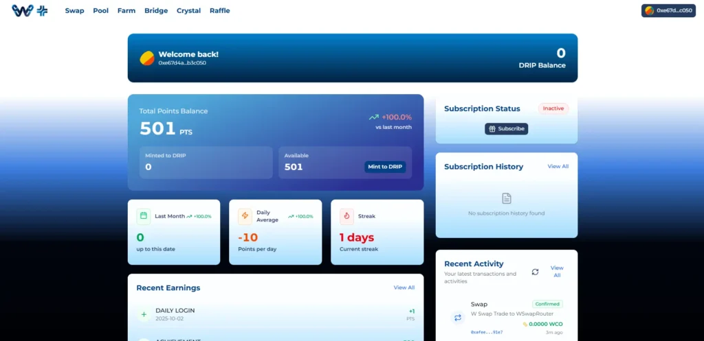Click the Mint to DRIP button
704x341 pixels.
click(385, 167)
